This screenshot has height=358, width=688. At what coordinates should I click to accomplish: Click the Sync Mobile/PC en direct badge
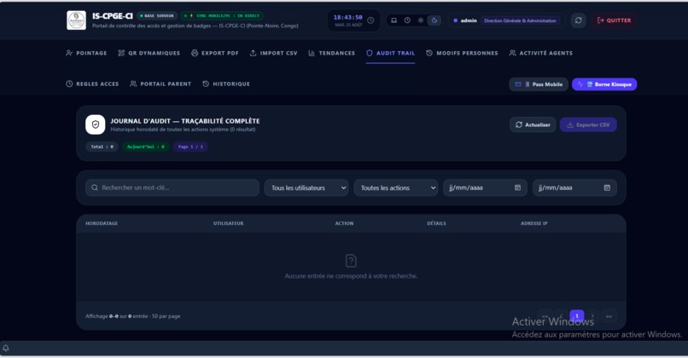click(222, 16)
